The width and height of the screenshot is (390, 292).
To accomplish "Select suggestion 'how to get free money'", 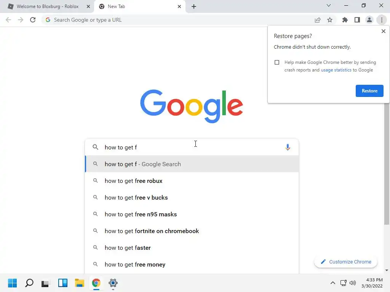I will click(x=192, y=265).
